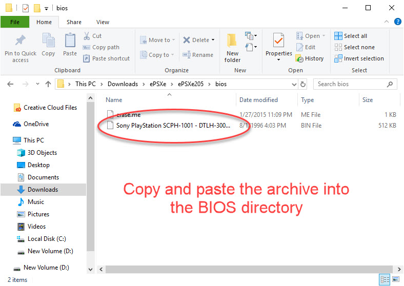
Task: Open the Recent locations dropdown arrow
Action: 37,84
